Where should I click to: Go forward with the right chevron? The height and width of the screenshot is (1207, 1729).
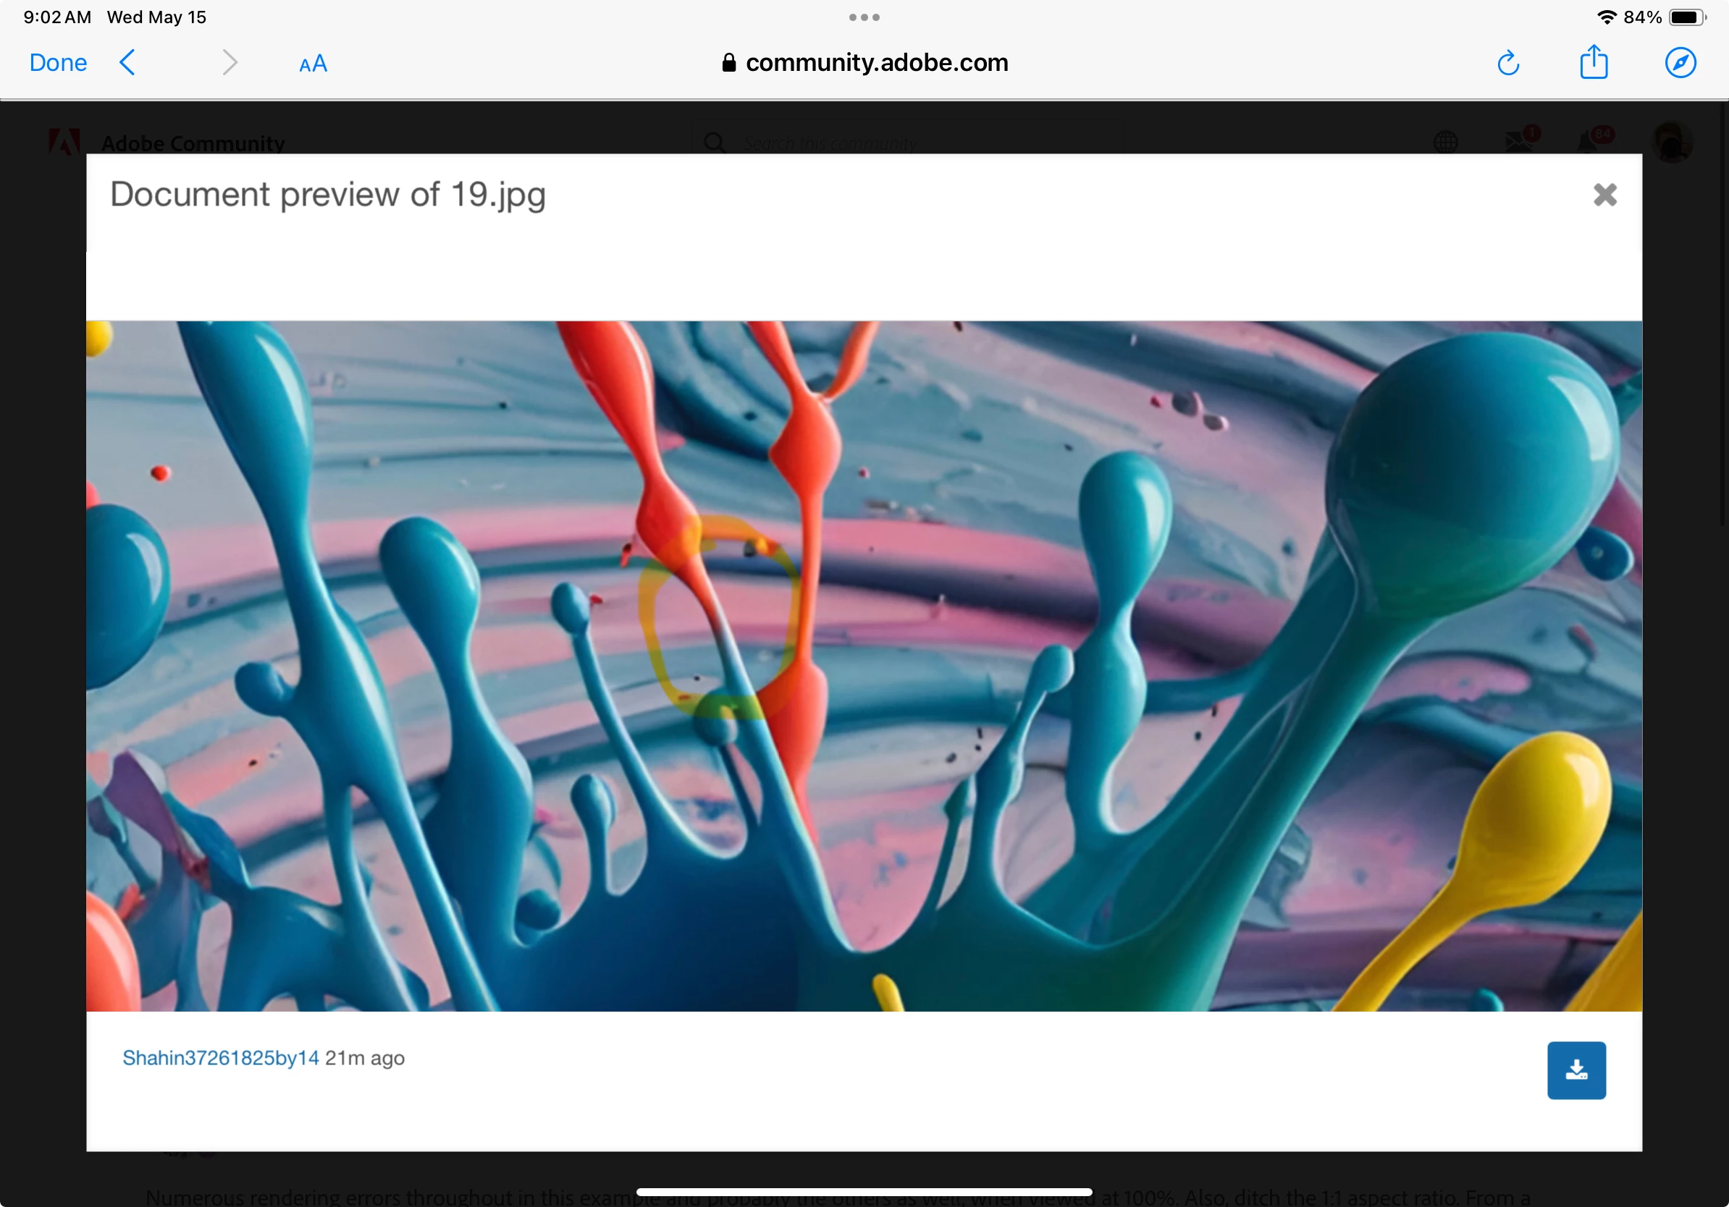coord(230,62)
